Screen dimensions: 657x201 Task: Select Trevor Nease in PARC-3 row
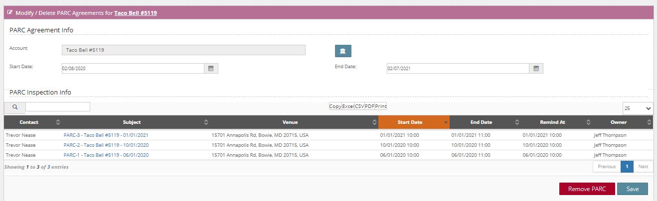click(x=21, y=135)
